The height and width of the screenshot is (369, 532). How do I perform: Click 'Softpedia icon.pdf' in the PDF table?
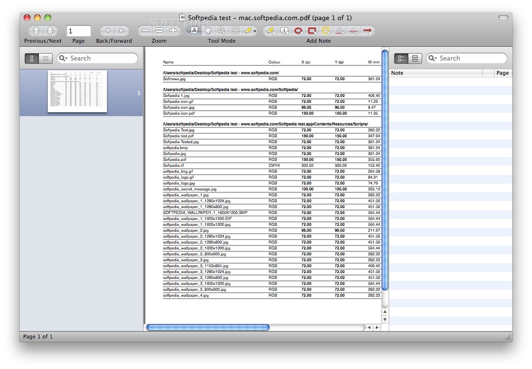click(x=179, y=113)
